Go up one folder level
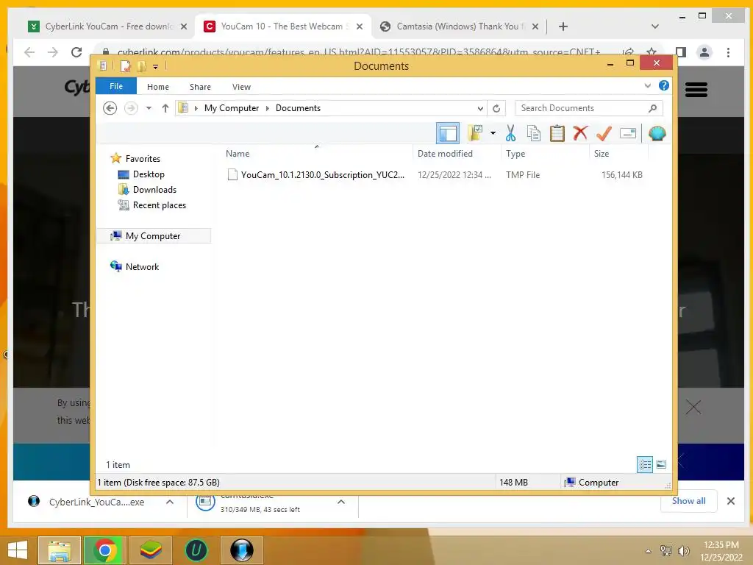This screenshot has height=565, width=753. pyautogui.click(x=165, y=108)
